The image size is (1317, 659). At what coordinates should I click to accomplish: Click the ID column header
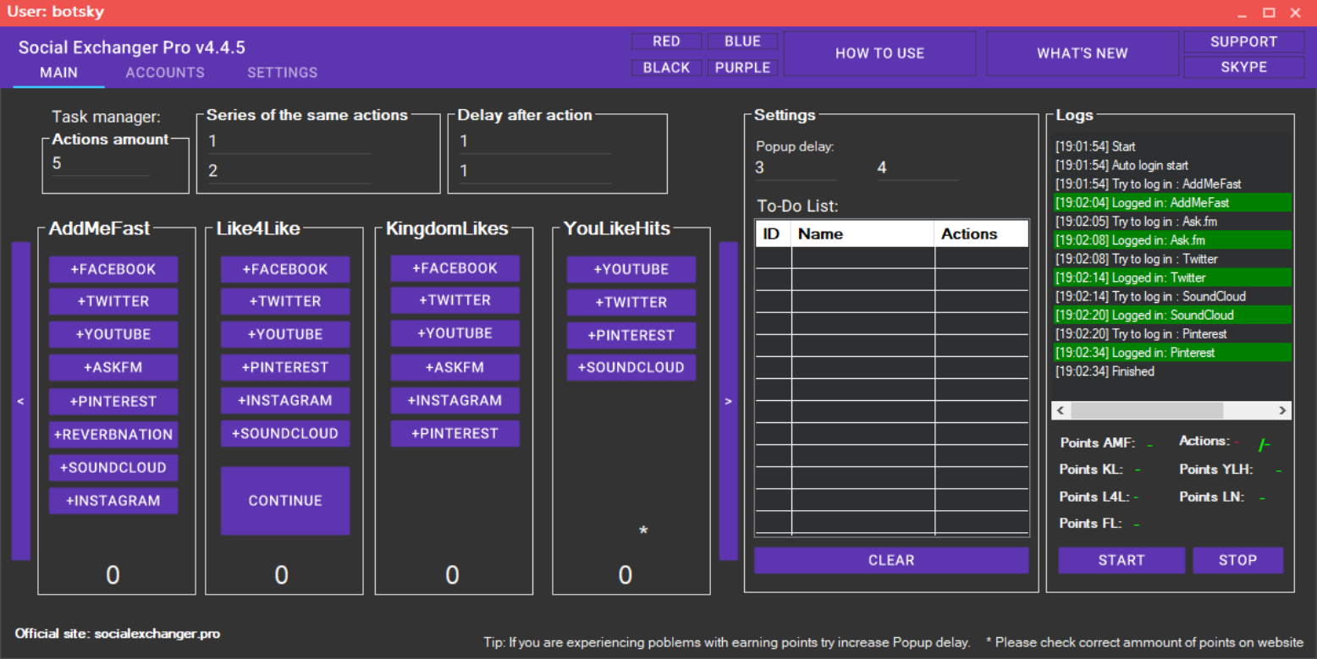click(x=773, y=234)
